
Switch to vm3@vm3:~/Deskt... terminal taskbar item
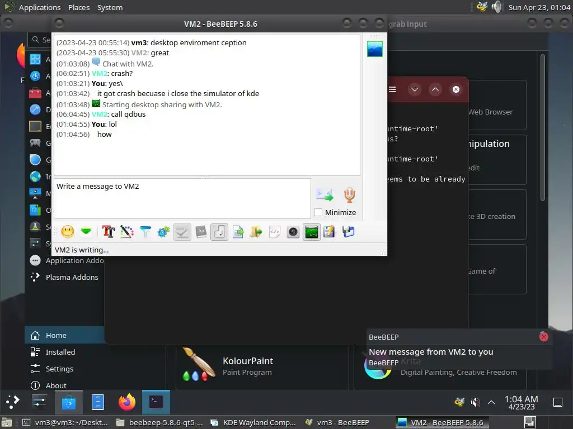(65, 422)
